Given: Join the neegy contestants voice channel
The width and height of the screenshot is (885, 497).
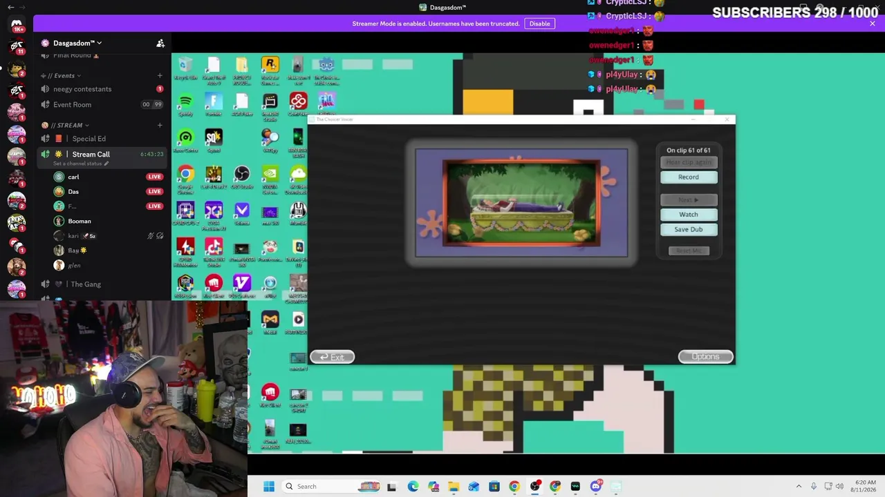Looking at the screenshot, I should 102,89.
